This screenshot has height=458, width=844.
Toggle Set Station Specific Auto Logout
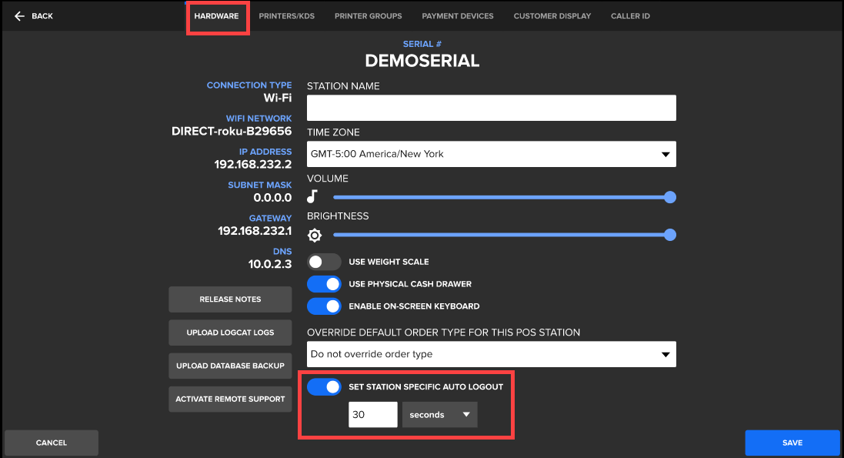point(324,387)
